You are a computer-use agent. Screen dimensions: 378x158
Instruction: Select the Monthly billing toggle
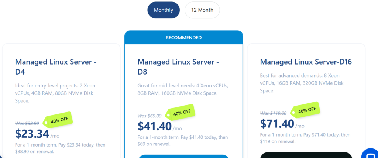164,10
